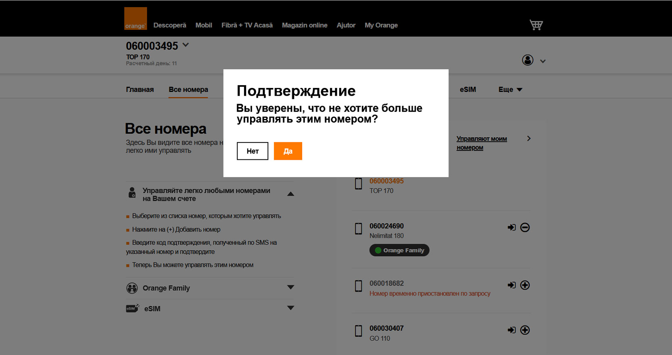Click the login arrow icon for 060018682
Viewport: 672px width, 355px height.
511,285
